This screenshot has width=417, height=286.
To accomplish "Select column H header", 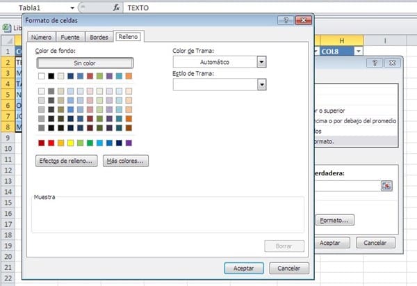I will tap(342, 40).
